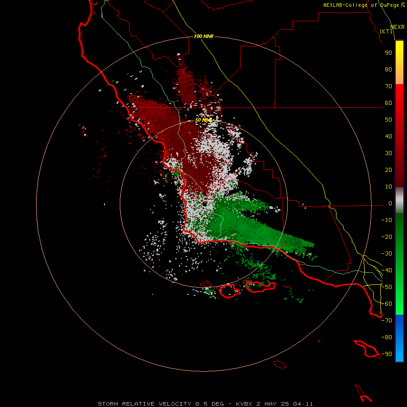
Task: Click the 90 value on the velocity scale
Action: [388, 53]
